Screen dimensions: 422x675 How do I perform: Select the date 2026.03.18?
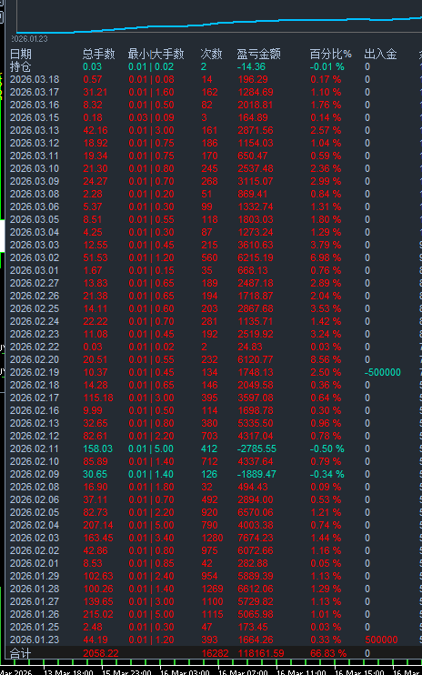click(35, 80)
